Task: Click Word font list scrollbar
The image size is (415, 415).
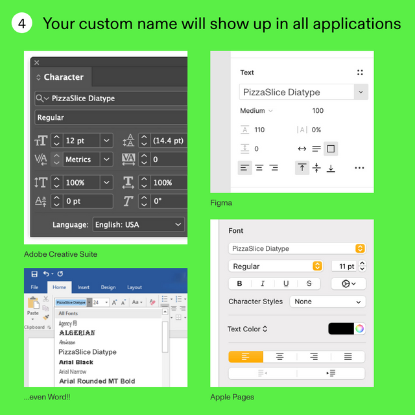Action: click(x=165, y=337)
